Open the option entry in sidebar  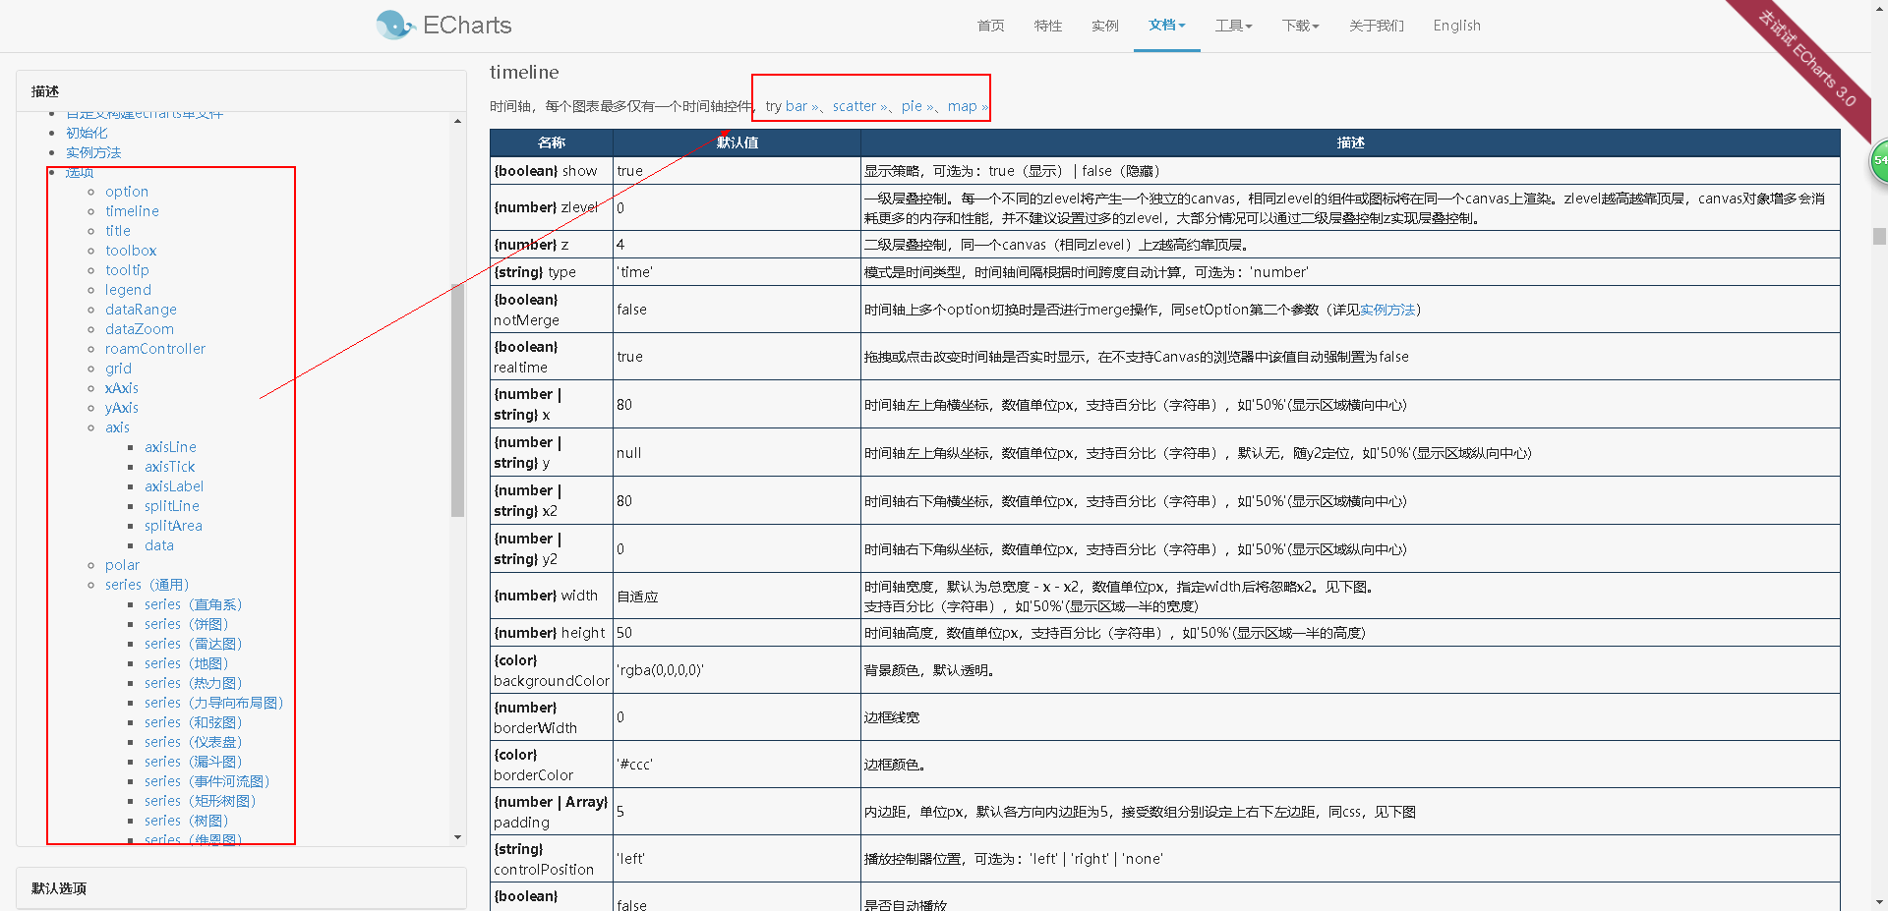tap(127, 192)
